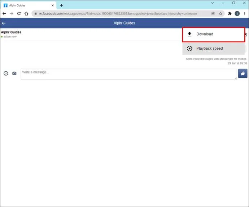This screenshot has height=207, width=249.
Task: Open a new browser tab
Action: pos(61,5)
